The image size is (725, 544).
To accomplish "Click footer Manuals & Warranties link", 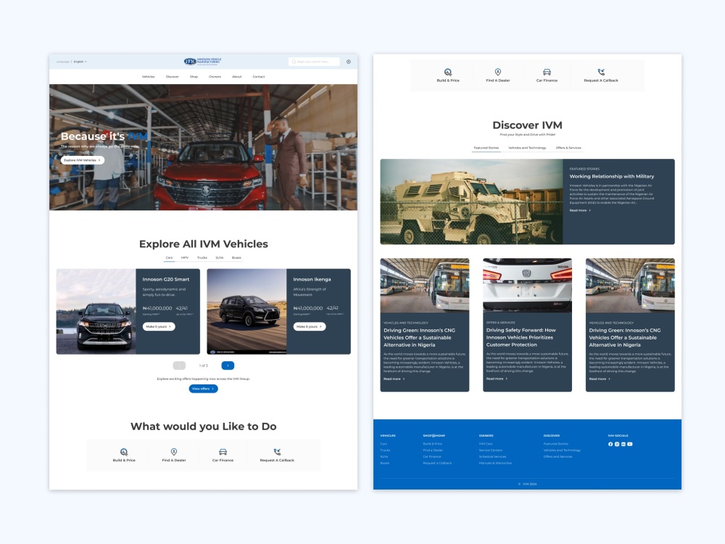I will 495,463.
